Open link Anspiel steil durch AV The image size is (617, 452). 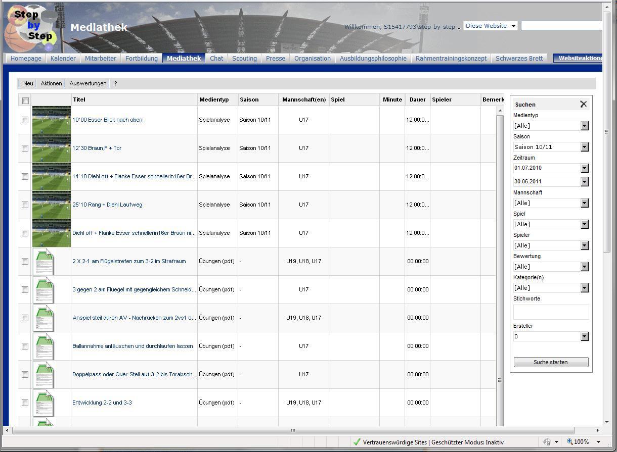tap(134, 318)
